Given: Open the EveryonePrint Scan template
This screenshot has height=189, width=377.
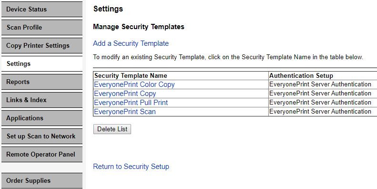Looking at the screenshot, I should [x=125, y=112].
